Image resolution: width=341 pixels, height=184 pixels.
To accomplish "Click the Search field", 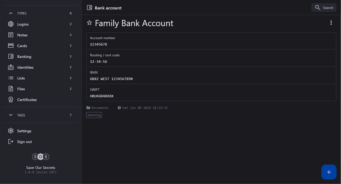I will (324, 8).
